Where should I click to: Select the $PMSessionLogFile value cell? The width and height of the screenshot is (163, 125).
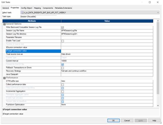tap(107, 31)
